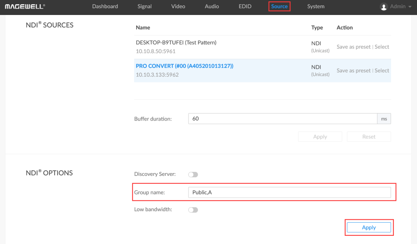Click the NDI OPTIONS section heading
The width and height of the screenshot is (417, 244).
49,173
